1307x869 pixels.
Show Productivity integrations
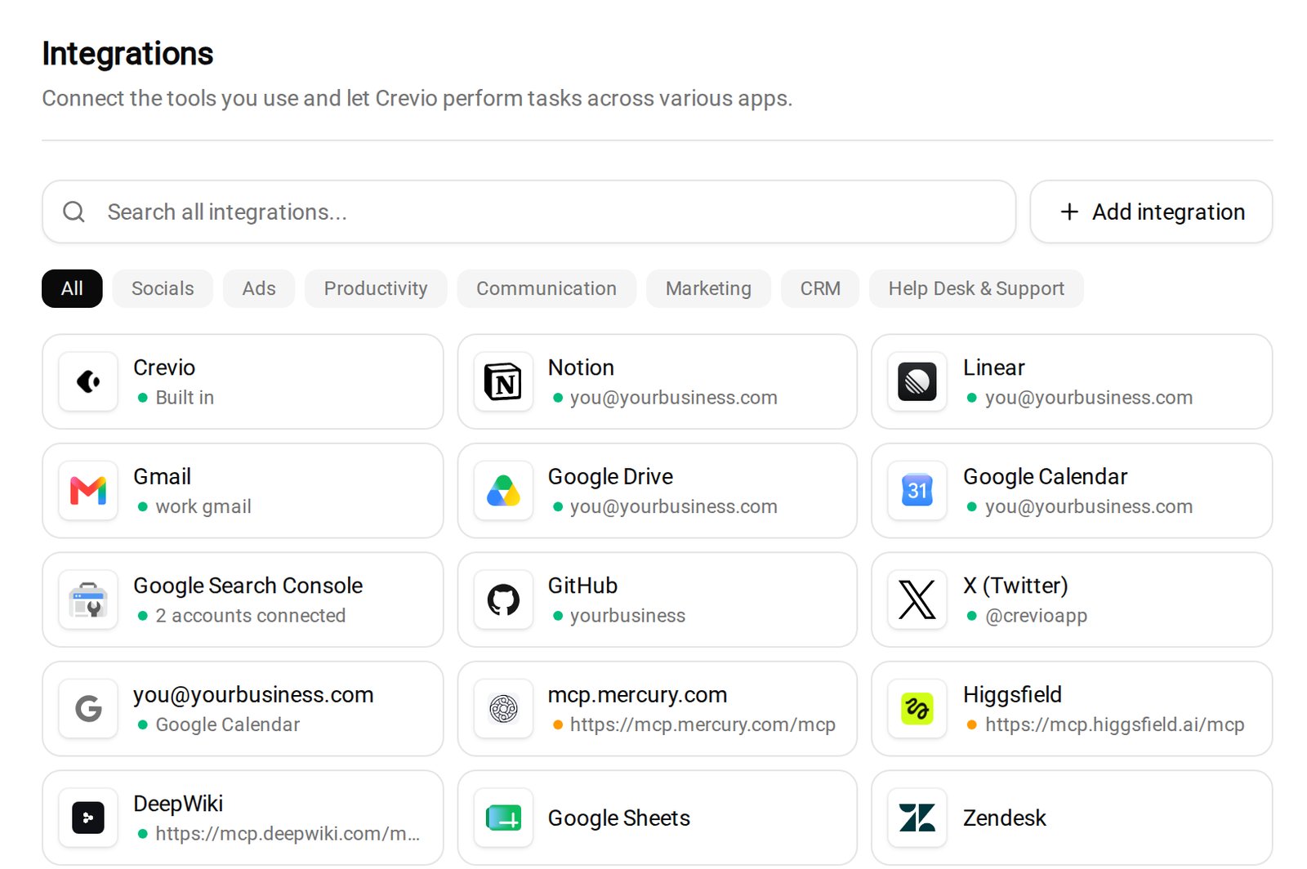pyautogui.click(x=376, y=288)
